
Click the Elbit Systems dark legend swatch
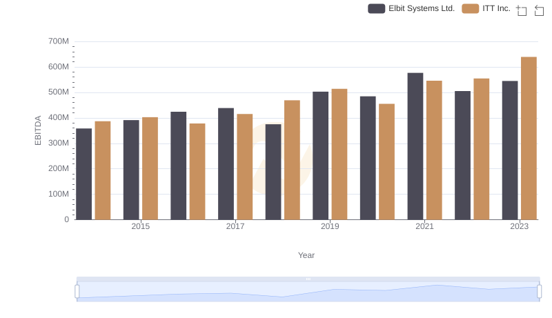point(376,8)
